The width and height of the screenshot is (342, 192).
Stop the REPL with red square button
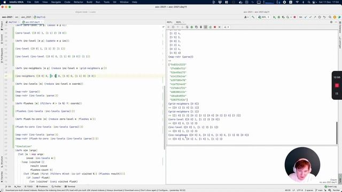pyautogui.click(x=215, y=27)
